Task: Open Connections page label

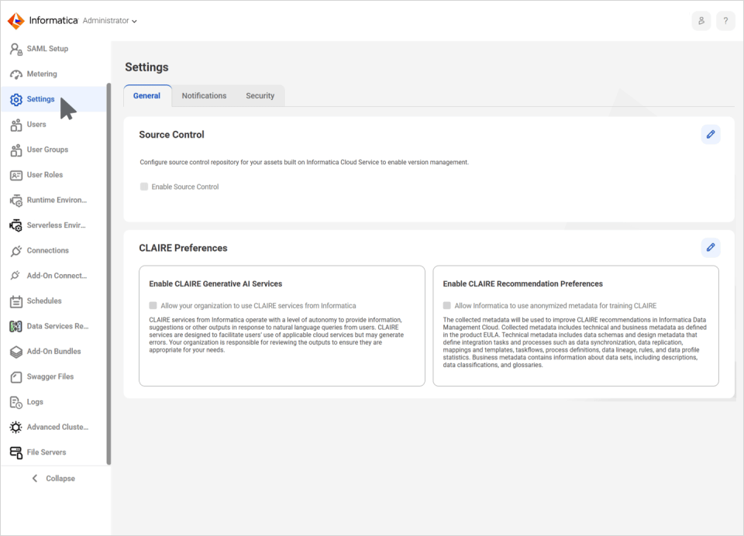Action: (x=47, y=250)
